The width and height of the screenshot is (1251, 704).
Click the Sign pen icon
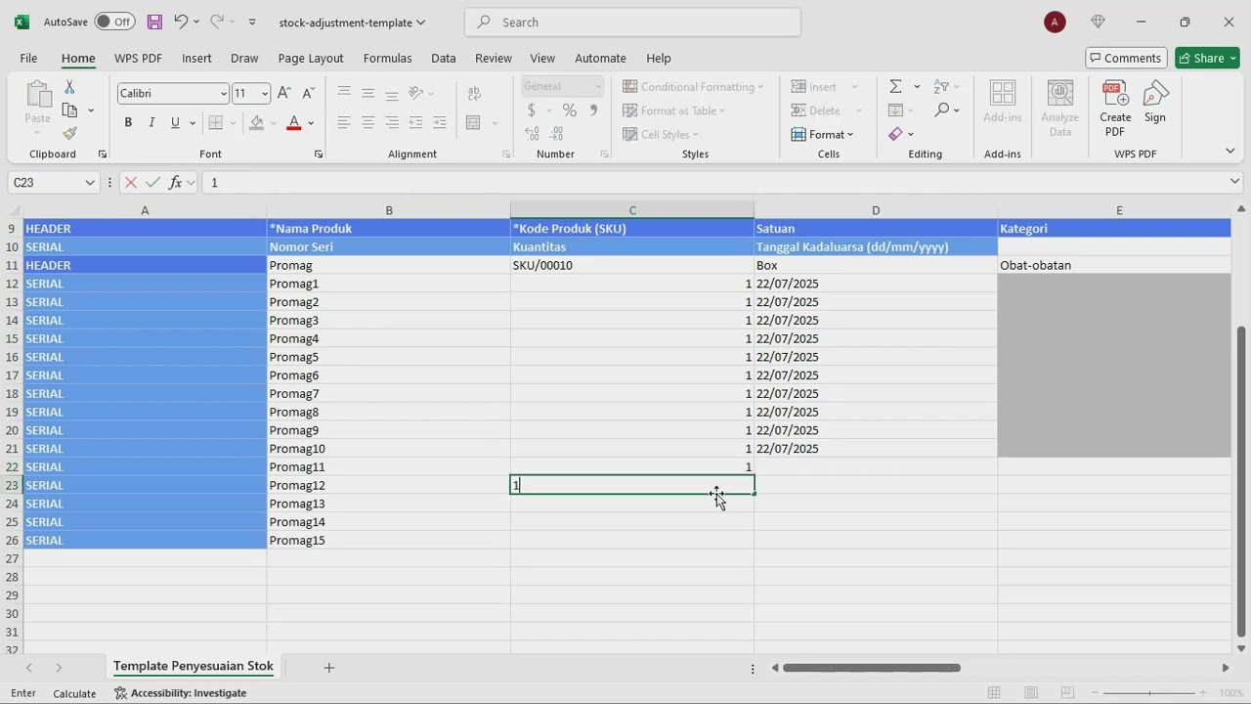pos(1155,102)
